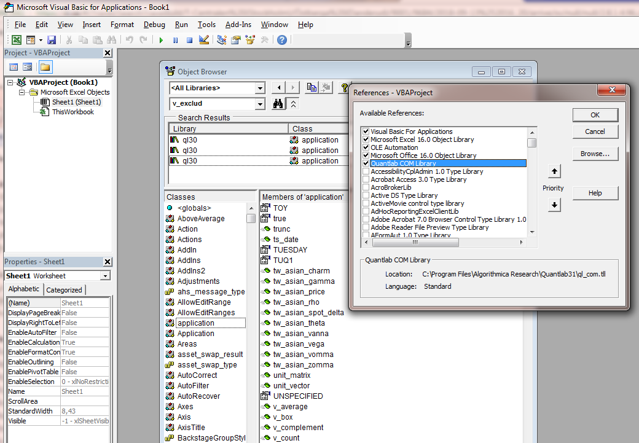
Task: Open the v_exclud search text dropdown
Action: pyautogui.click(x=260, y=104)
